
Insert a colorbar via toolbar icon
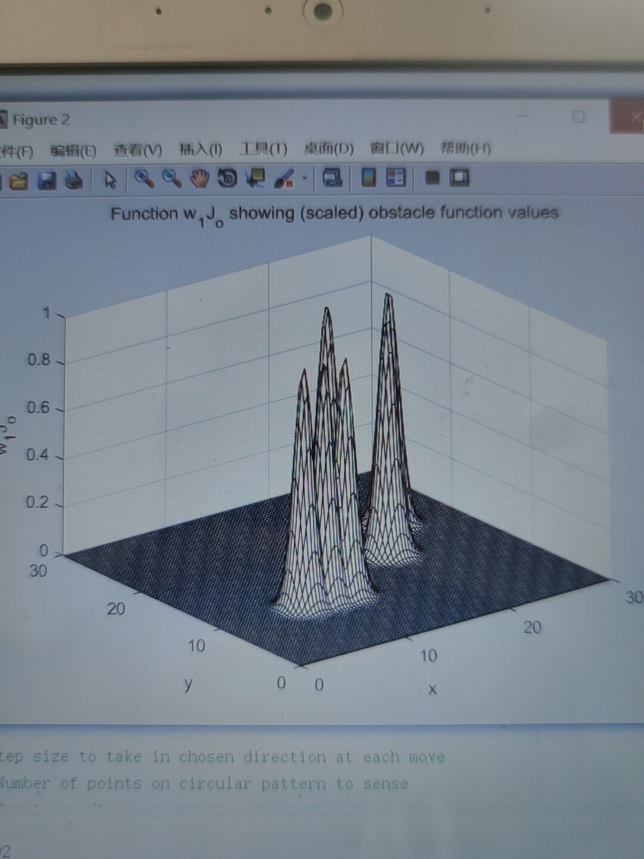[x=369, y=177]
